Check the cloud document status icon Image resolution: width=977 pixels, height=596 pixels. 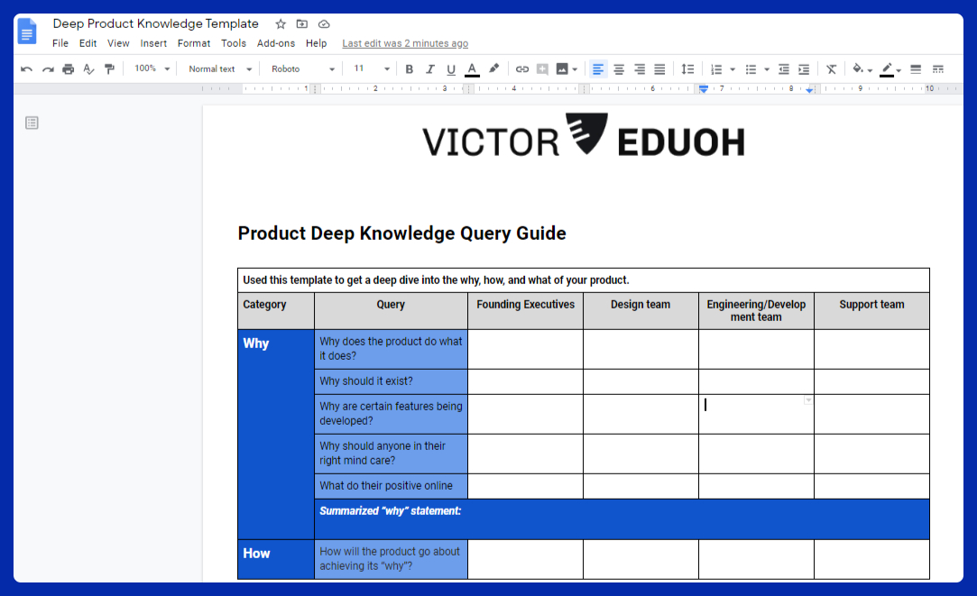tap(324, 24)
